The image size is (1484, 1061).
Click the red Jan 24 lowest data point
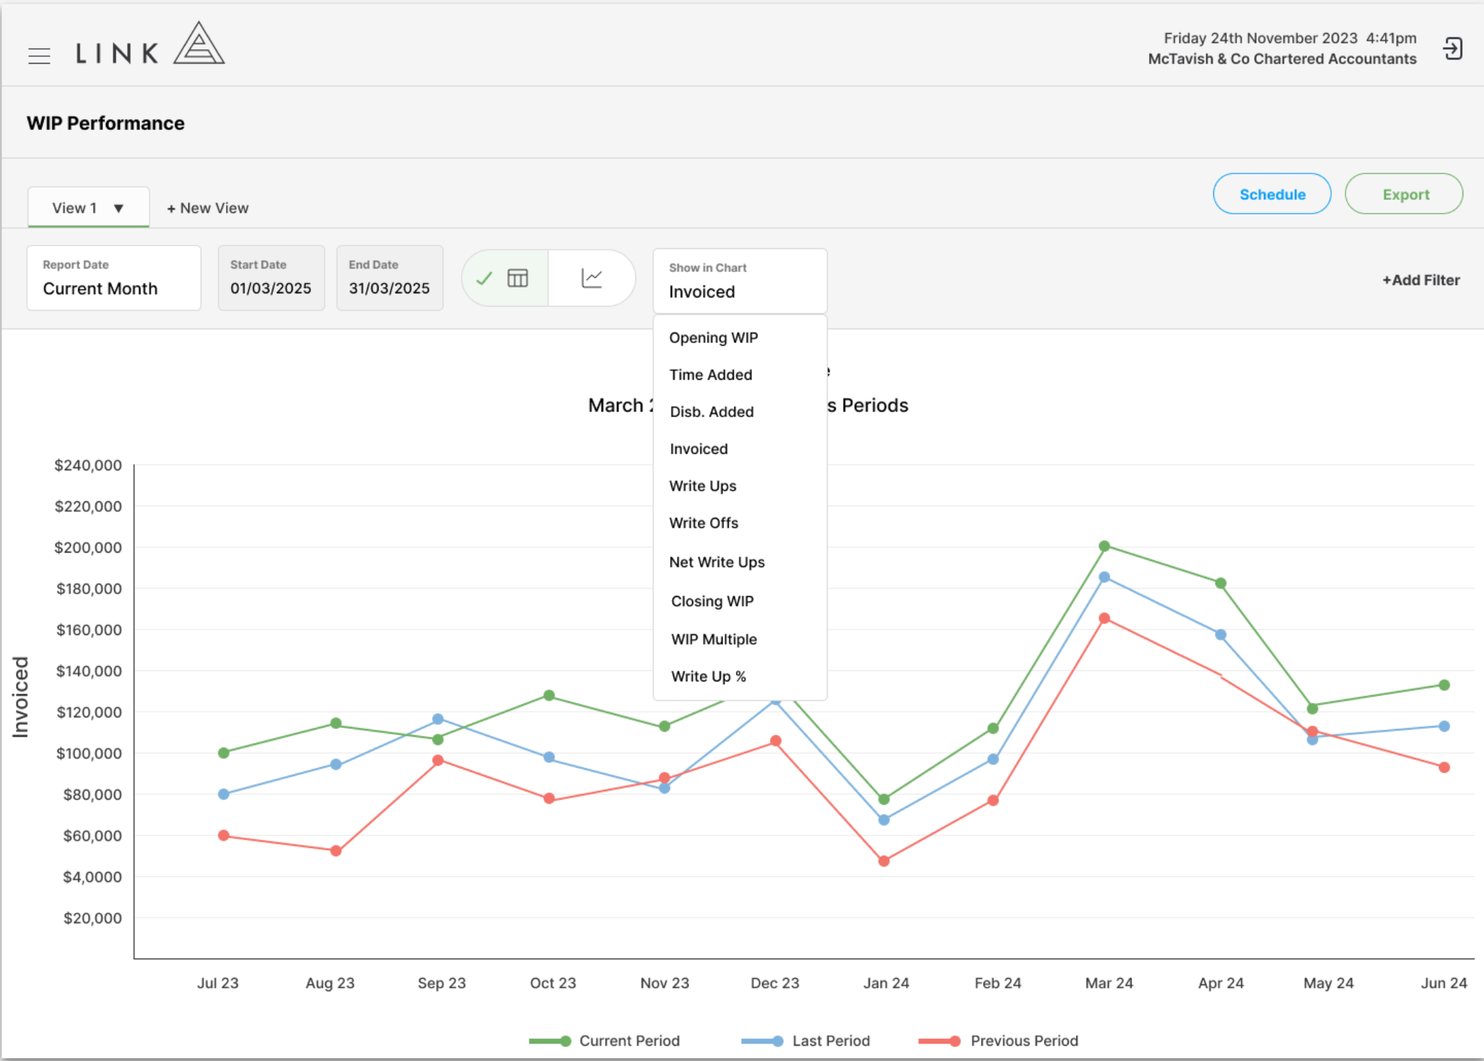884,861
